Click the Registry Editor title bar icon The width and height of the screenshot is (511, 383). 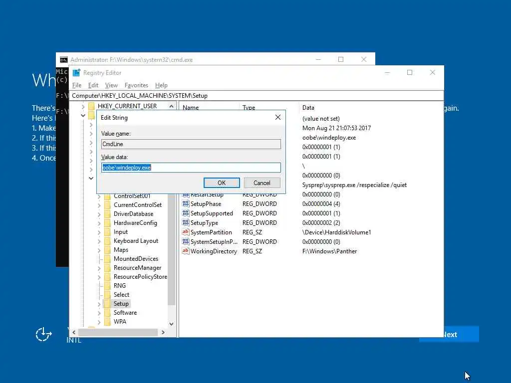tap(76, 73)
